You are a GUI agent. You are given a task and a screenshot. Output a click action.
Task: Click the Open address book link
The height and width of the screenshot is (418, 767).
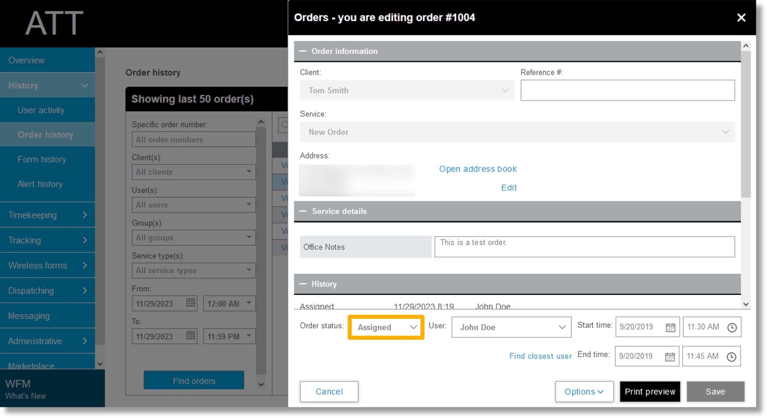coord(478,168)
